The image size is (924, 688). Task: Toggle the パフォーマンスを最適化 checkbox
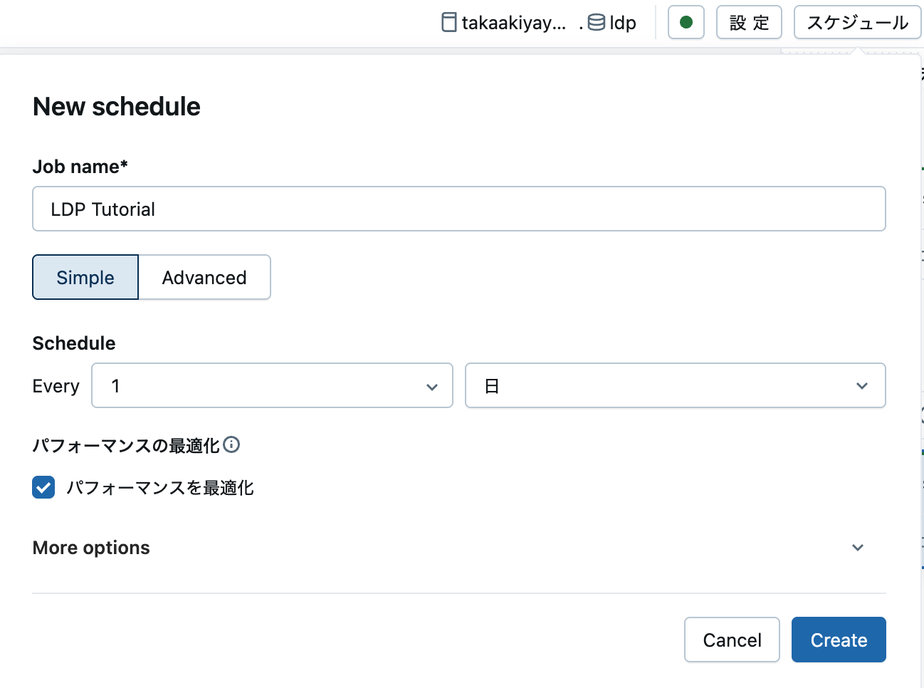coord(43,487)
